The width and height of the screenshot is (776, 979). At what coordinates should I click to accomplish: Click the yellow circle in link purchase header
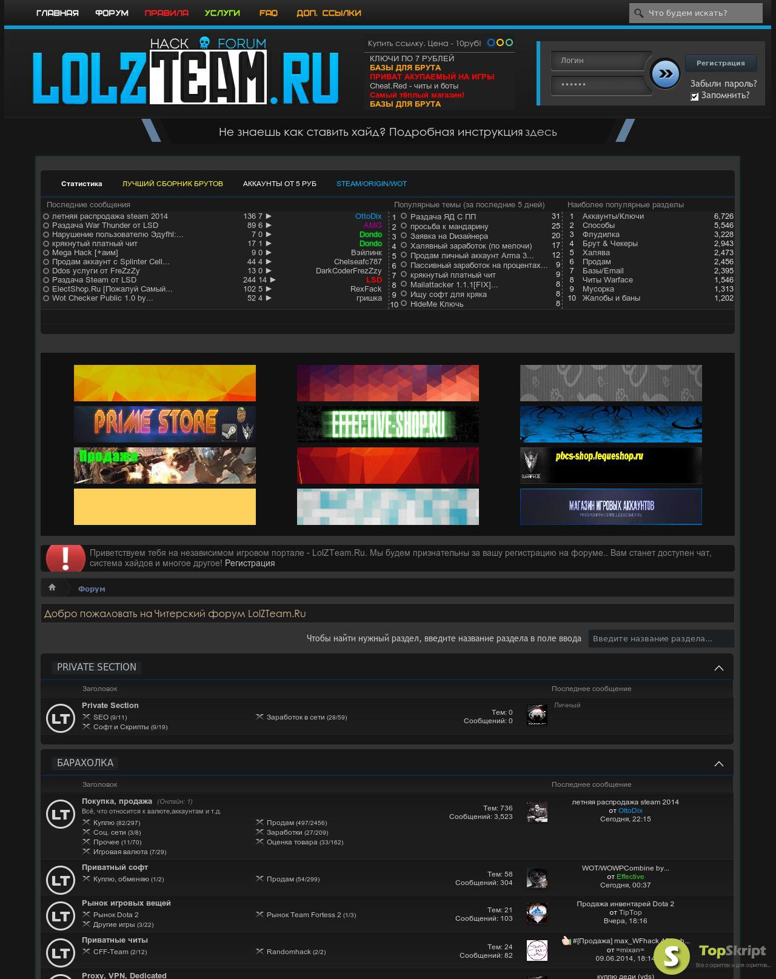point(500,42)
